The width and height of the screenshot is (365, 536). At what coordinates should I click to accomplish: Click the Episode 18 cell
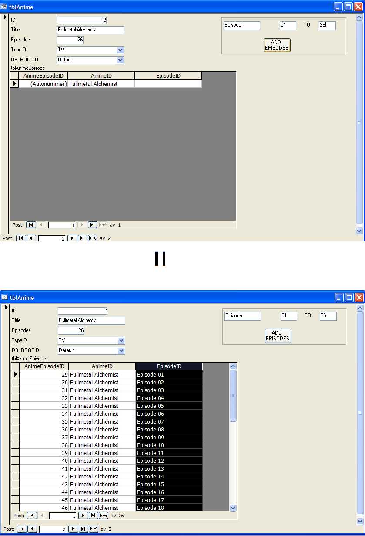(x=169, y=508)
